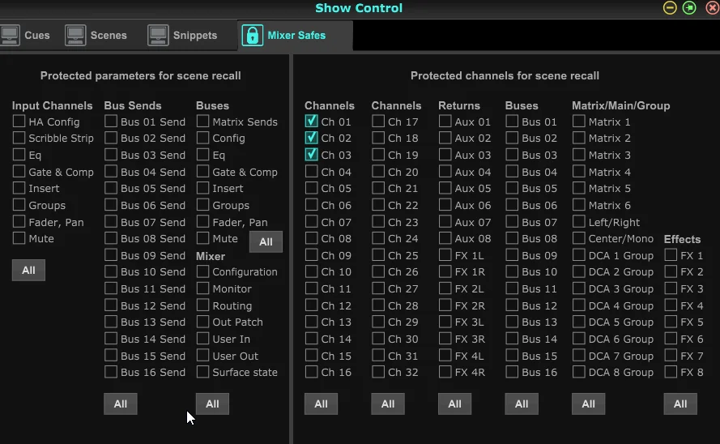Check the Out Patch checkbox
This screenshot has height=444, width=720.
tap(202, 322)
